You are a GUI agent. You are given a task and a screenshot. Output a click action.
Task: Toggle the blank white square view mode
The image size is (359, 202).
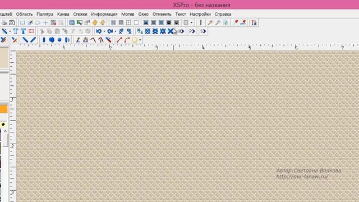136,22
